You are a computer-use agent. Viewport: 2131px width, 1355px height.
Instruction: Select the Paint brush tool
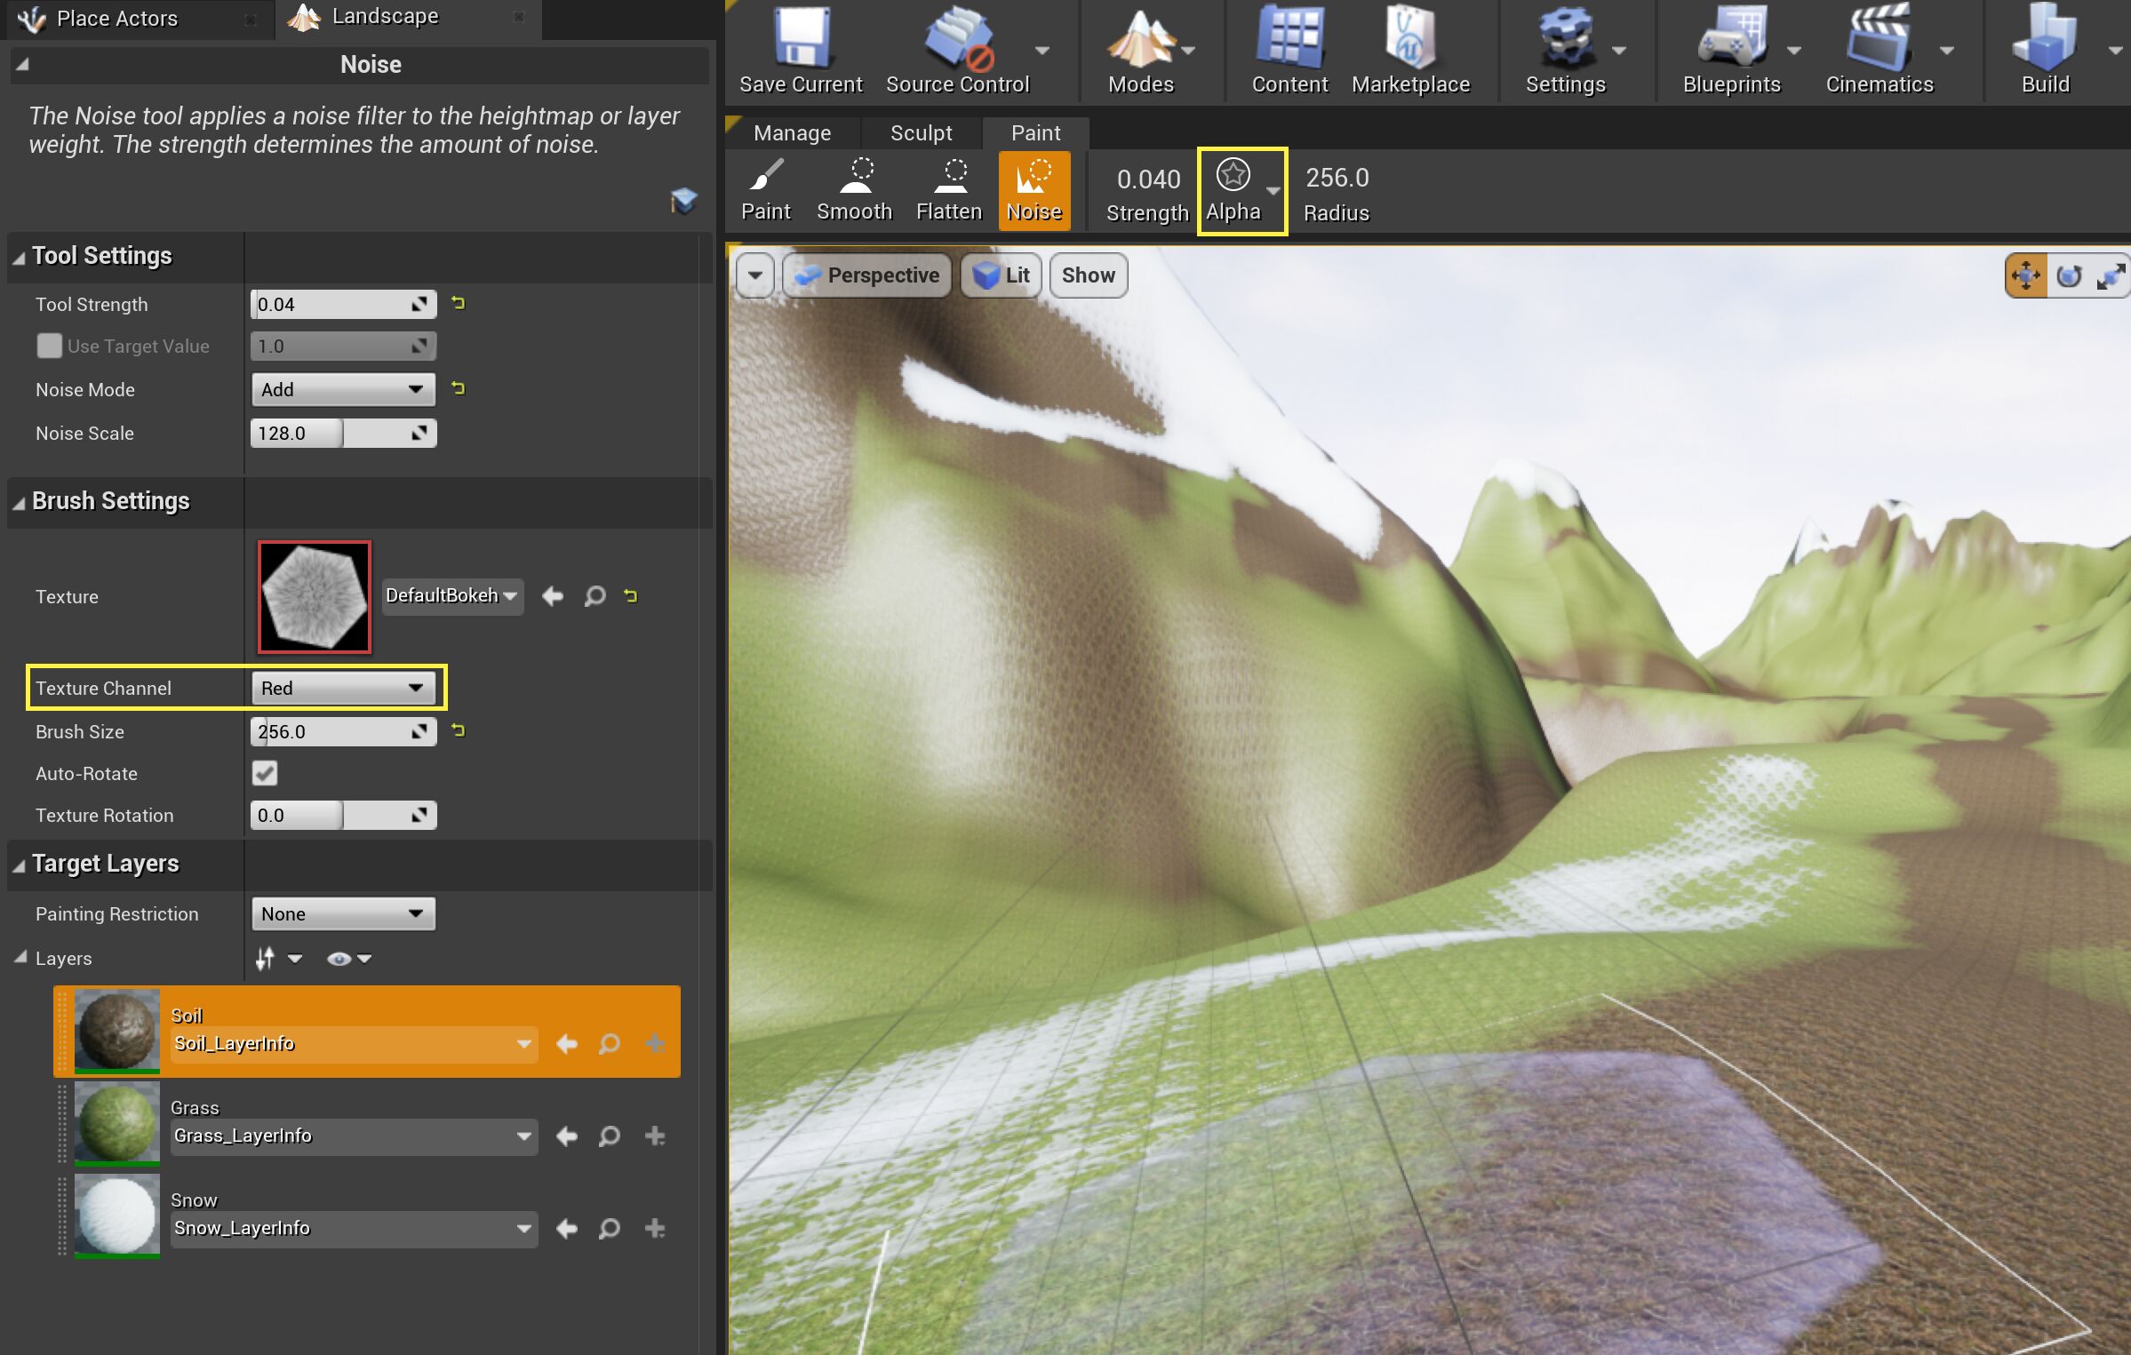point(764,189)
